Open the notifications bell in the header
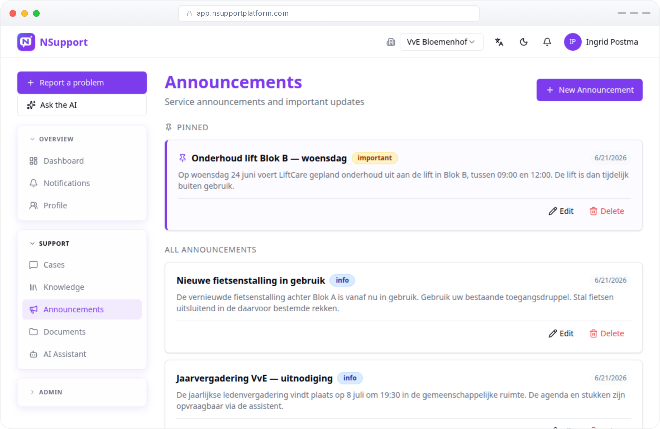Viewport: 660px width, 429px height. click(x=547, y=42)
